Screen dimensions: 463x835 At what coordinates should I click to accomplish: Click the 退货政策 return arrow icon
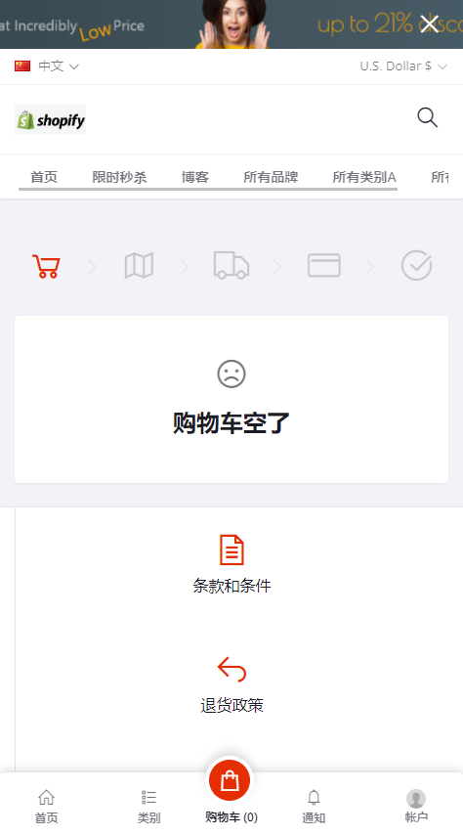click(x=231, y=670)
